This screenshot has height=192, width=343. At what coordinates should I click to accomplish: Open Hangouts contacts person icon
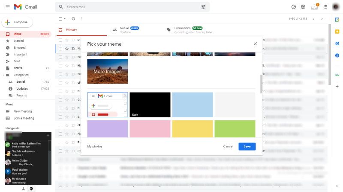point(24,189)
